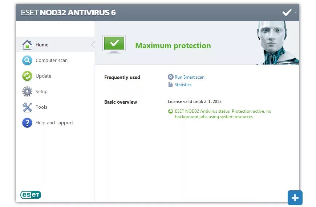The width and height of the screenshot is (316, 207).
Task: Click the ESET NOD32 Antivirus status message
Action: [223, 114]
